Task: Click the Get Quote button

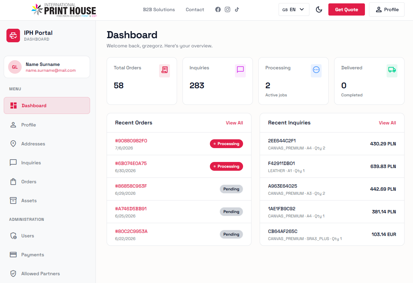Action: click(x=347, y=9)
